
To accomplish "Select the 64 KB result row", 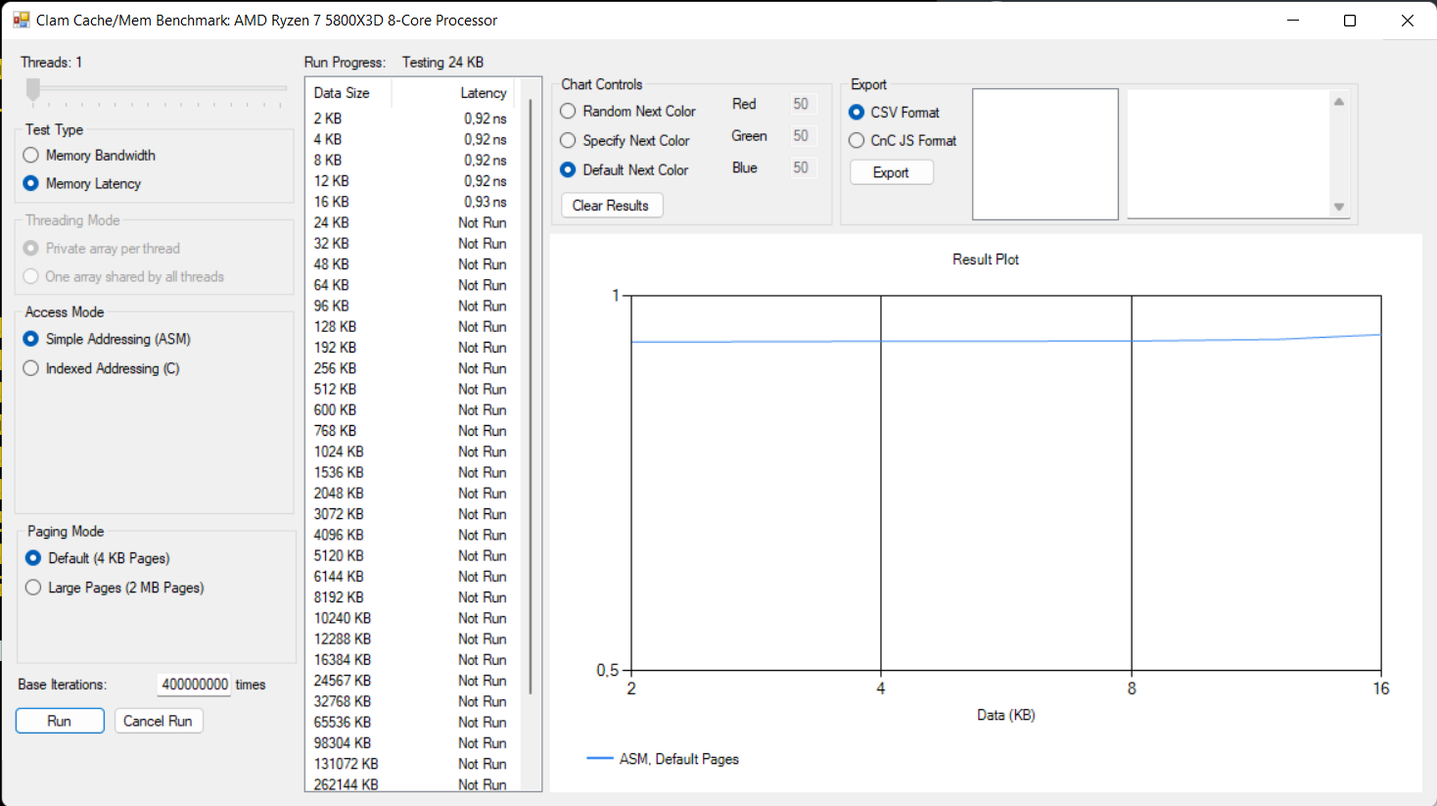I will click(411, 285).
